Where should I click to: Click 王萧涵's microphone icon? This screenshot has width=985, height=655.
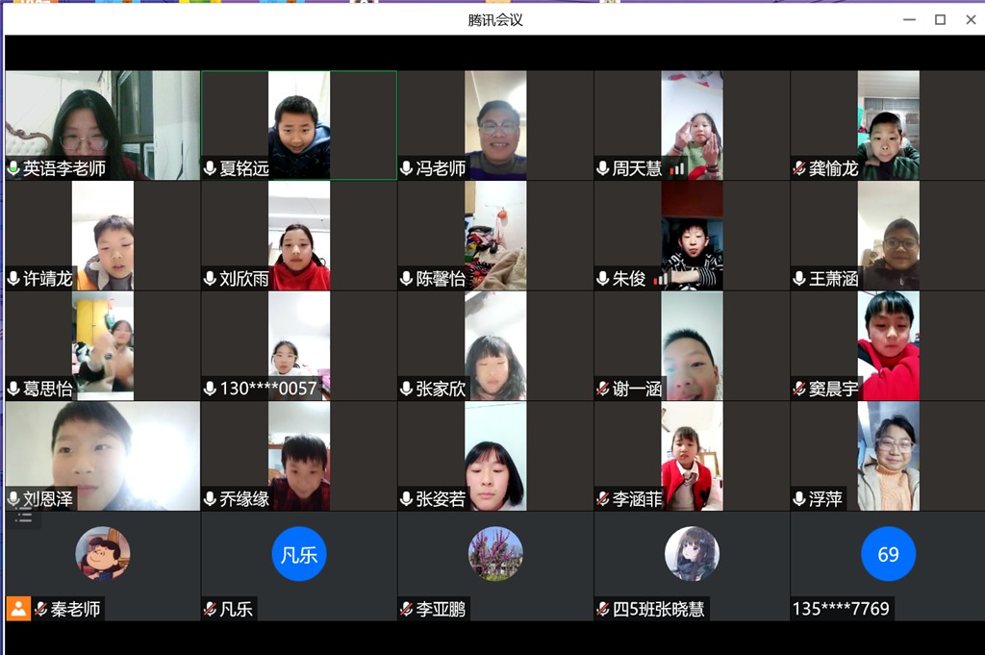pyautogui.click(x=799, y=278)
